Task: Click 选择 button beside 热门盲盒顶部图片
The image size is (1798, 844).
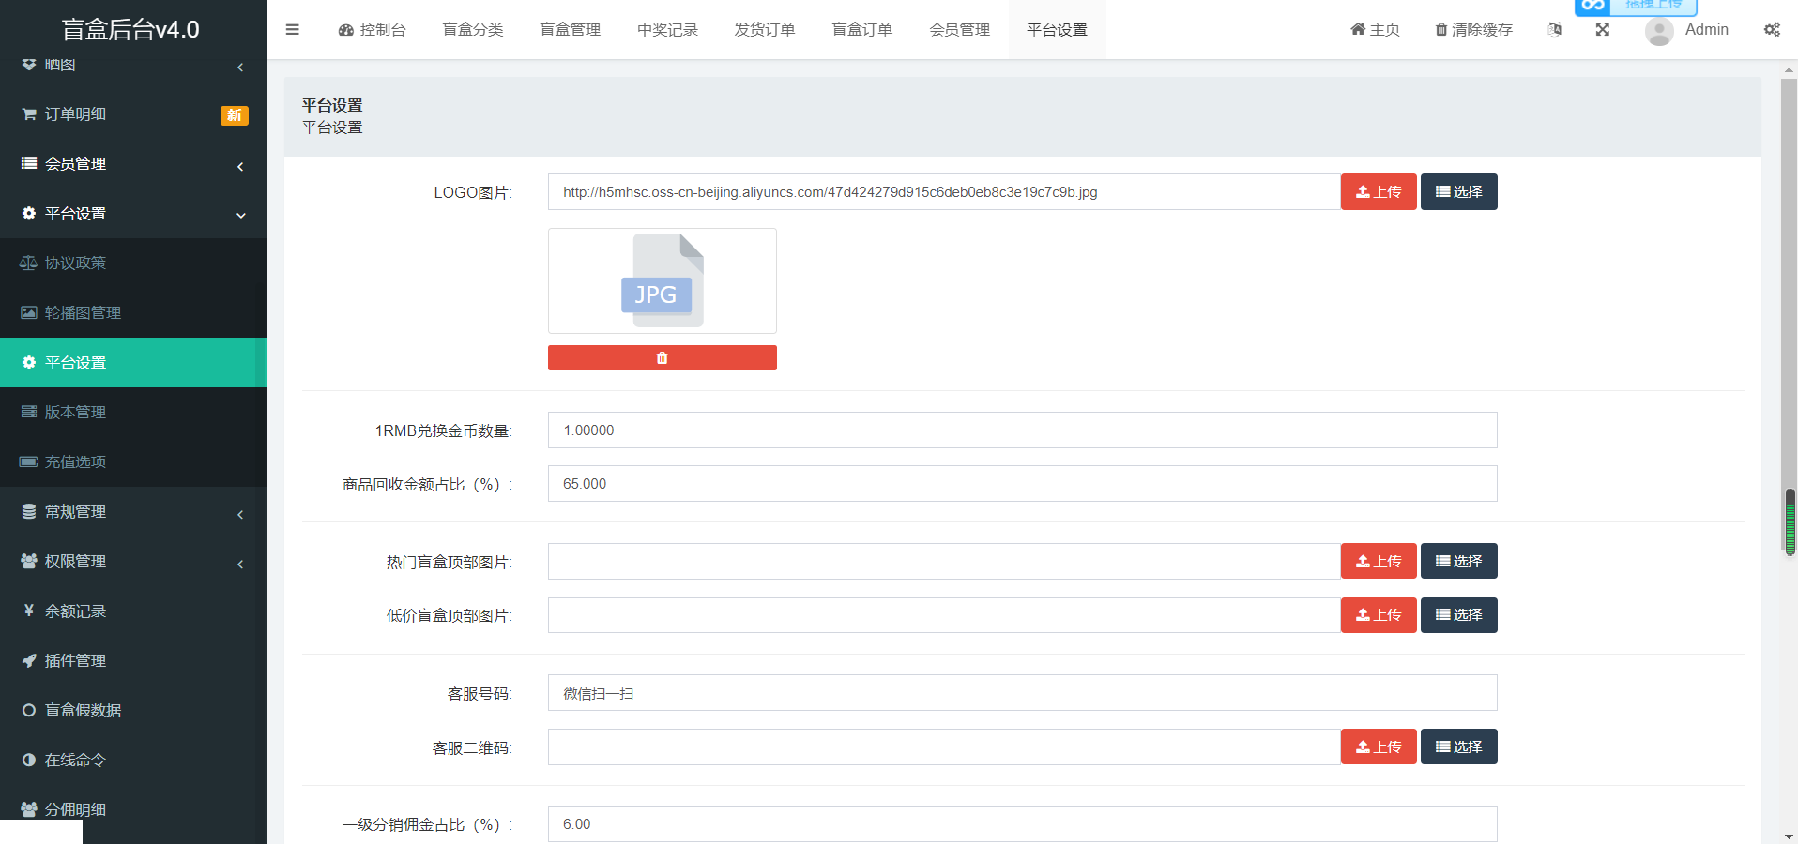Action: click(x=1458, y=560)
